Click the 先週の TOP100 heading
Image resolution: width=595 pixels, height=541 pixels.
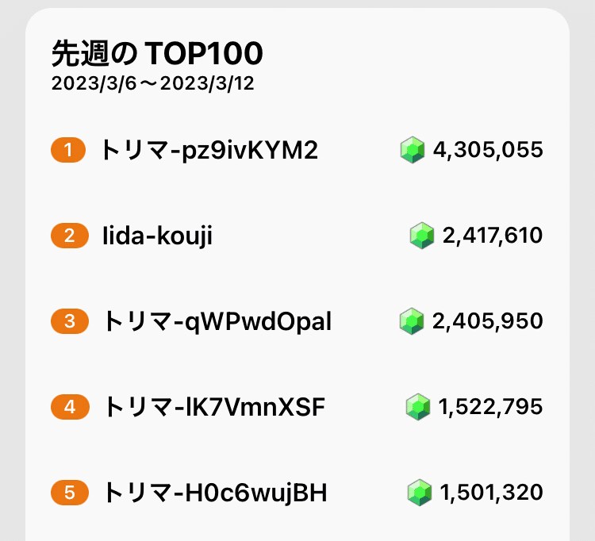pos(157,54)
